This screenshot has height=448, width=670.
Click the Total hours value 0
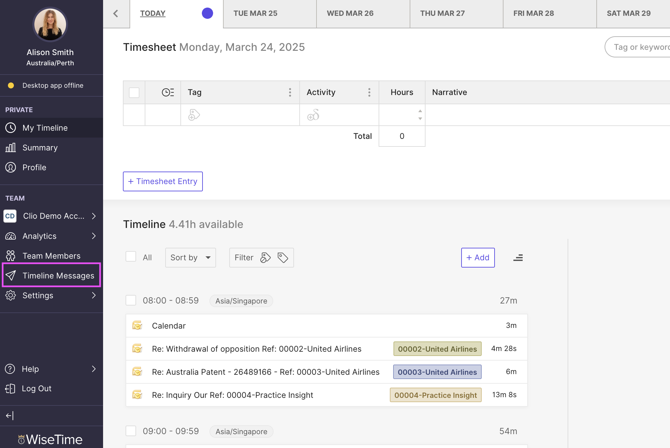(402, 136)
